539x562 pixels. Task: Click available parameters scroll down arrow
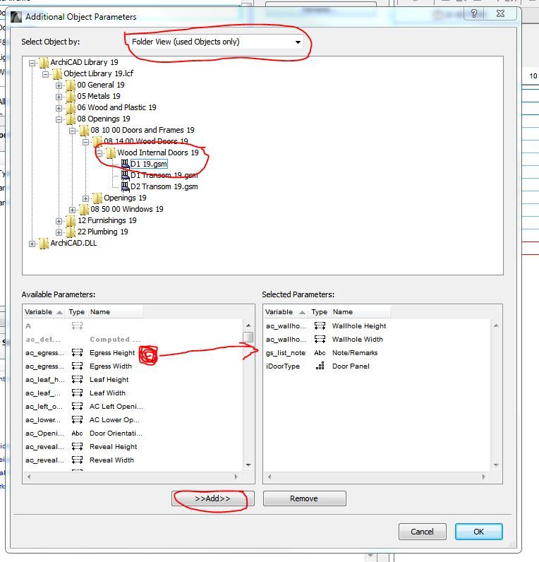248,465
